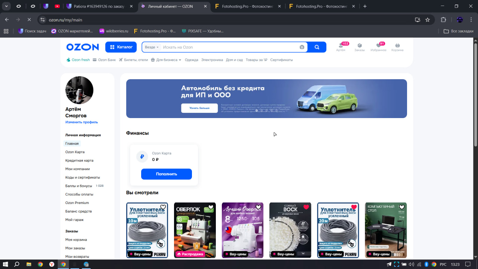The height and width of the screenshot is (269, 478).
Task: Open the Сертификаты link in header
Action: click(282, 60)
